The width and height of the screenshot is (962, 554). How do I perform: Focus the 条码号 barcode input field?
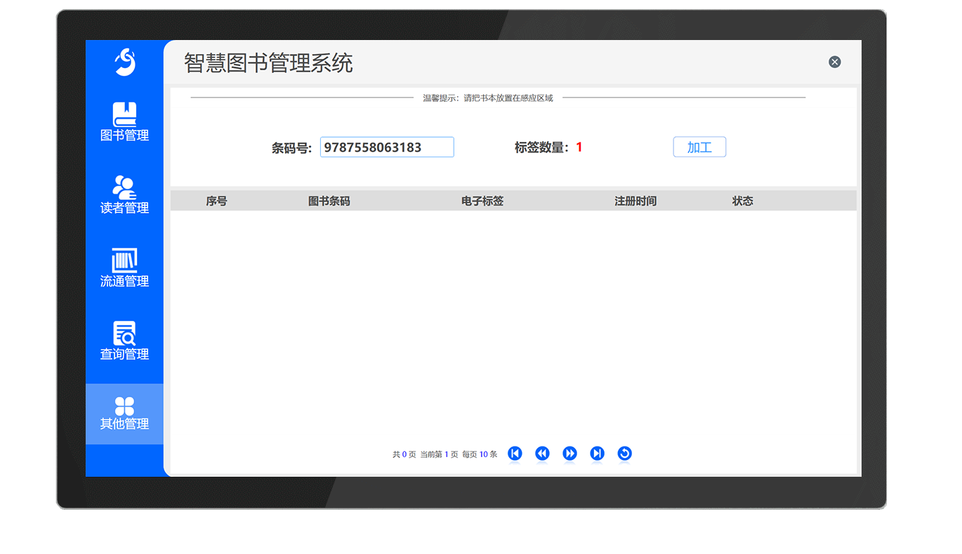[x=387, y=147]
